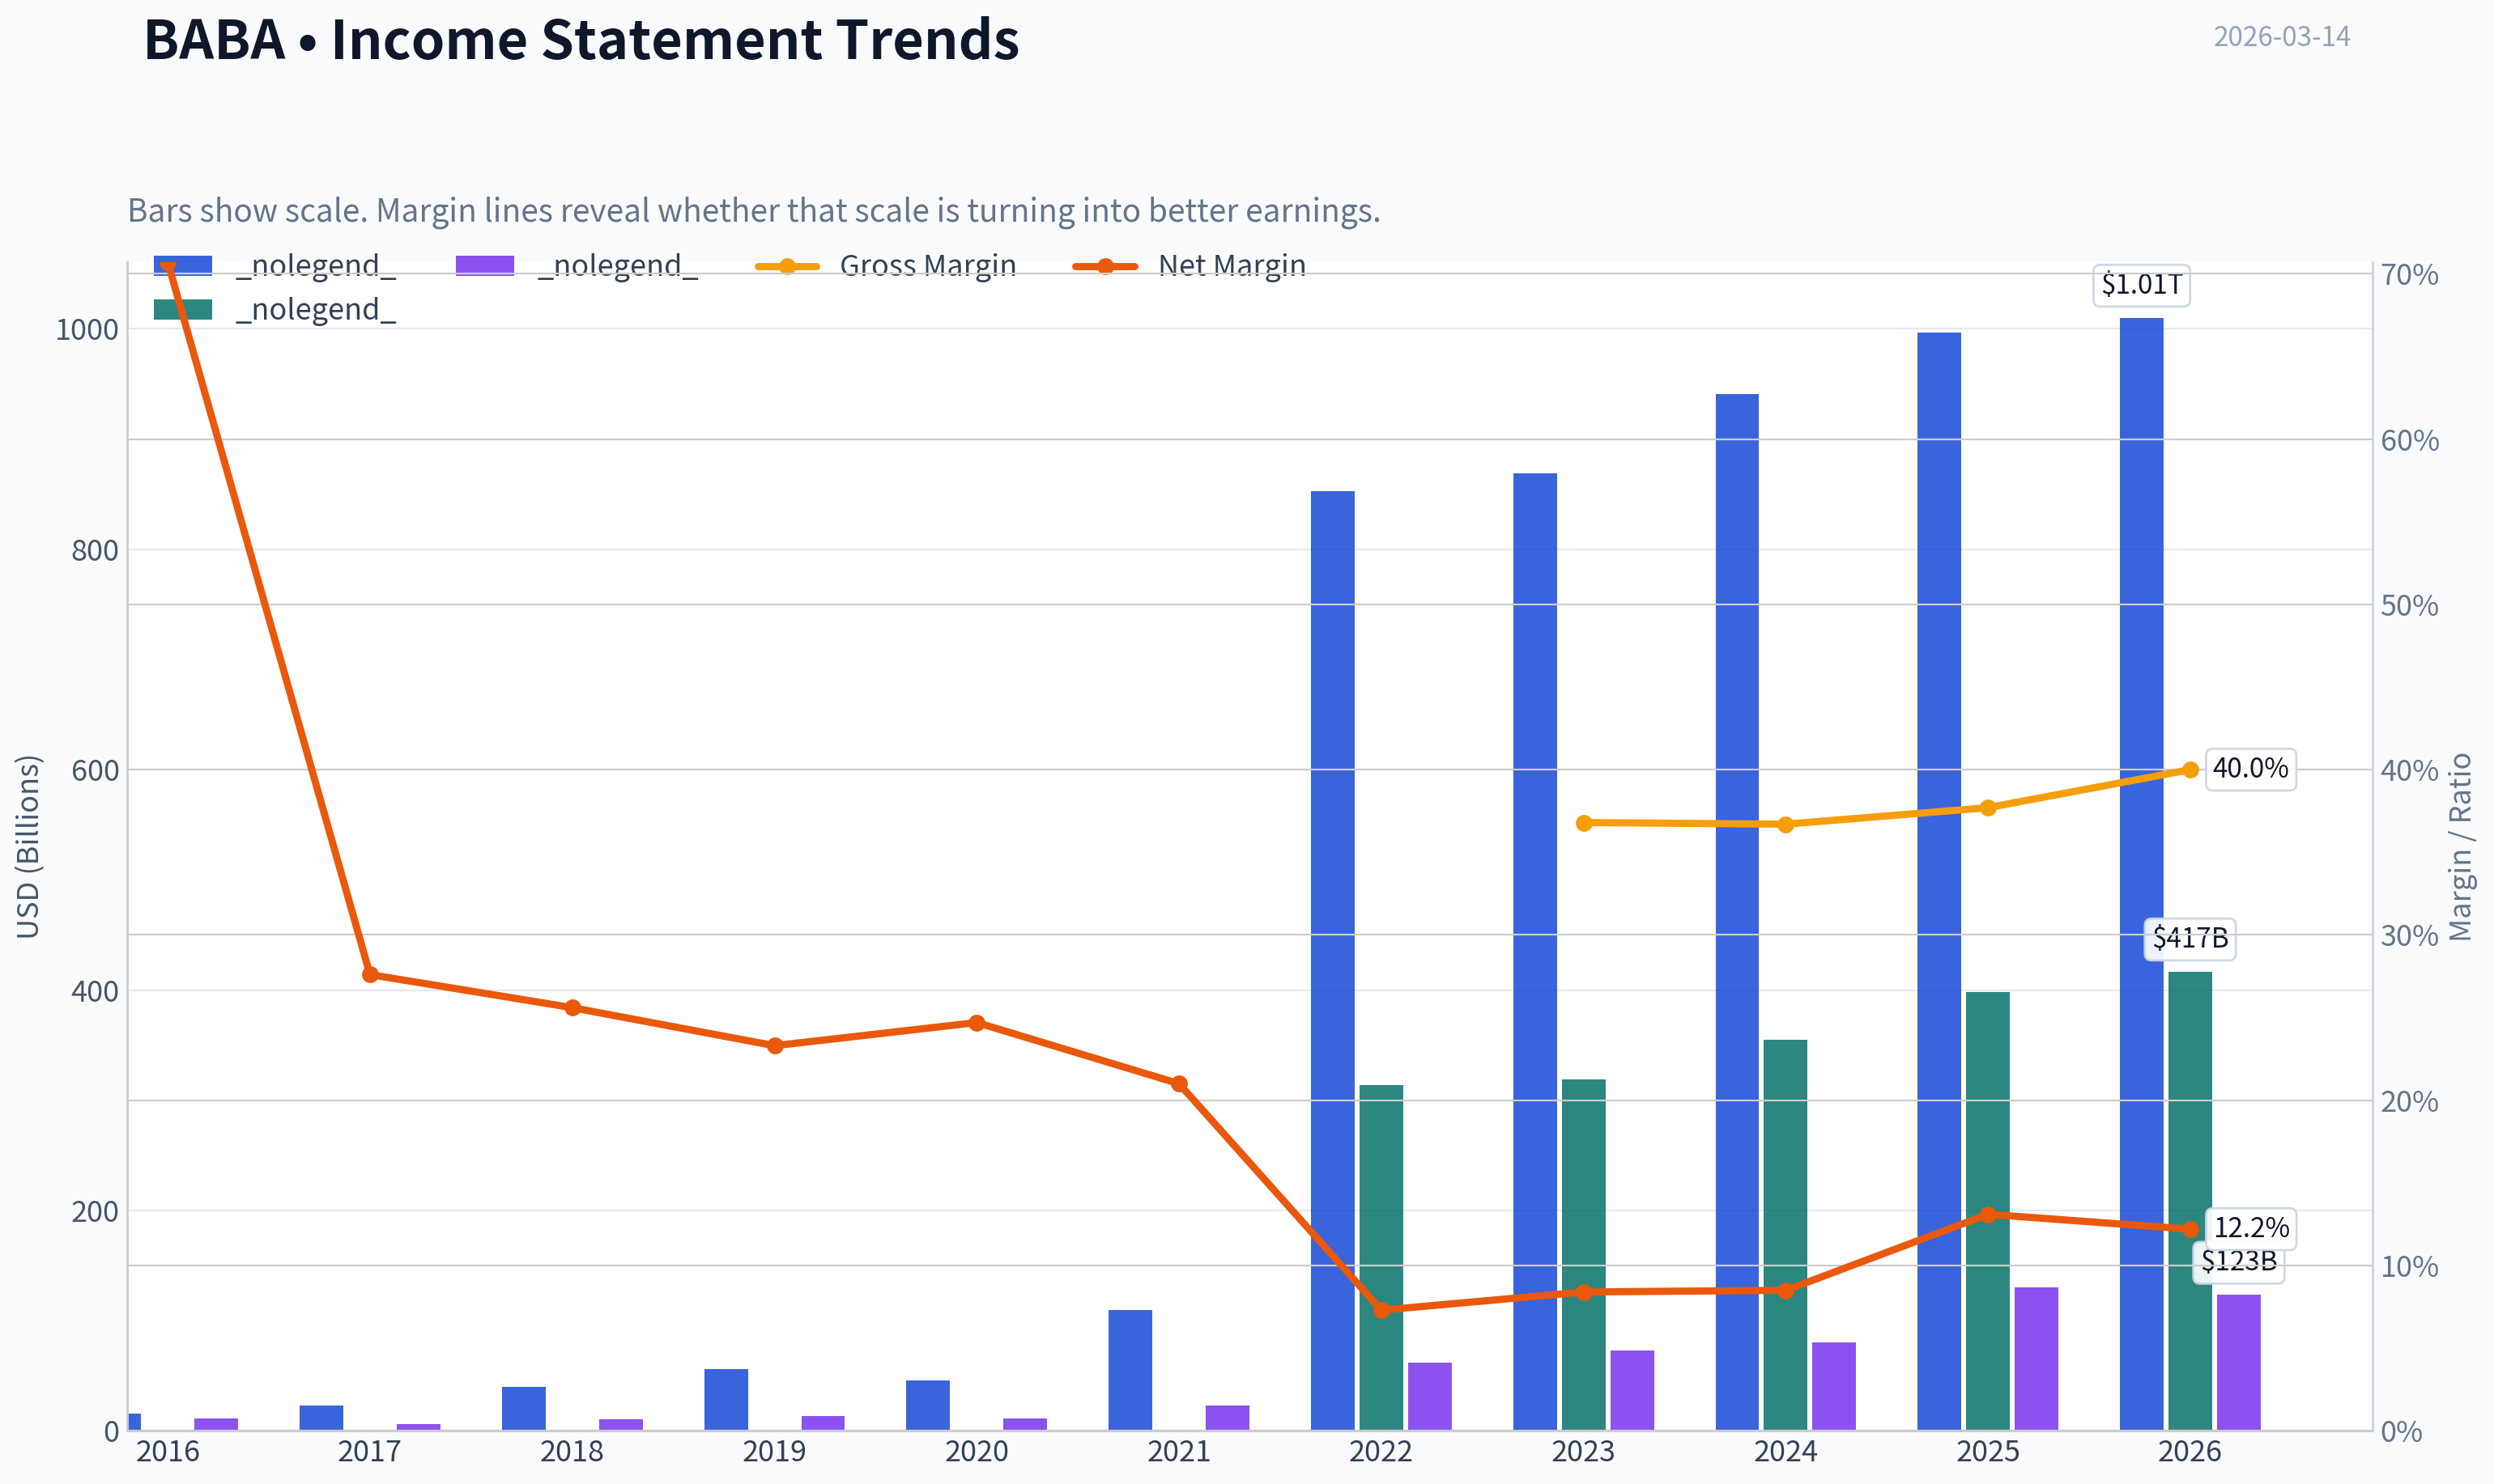This screenshot has width=2494, height=1484.
Task: Click the blue bar for 2019
Action: [x=726, y=1400]
